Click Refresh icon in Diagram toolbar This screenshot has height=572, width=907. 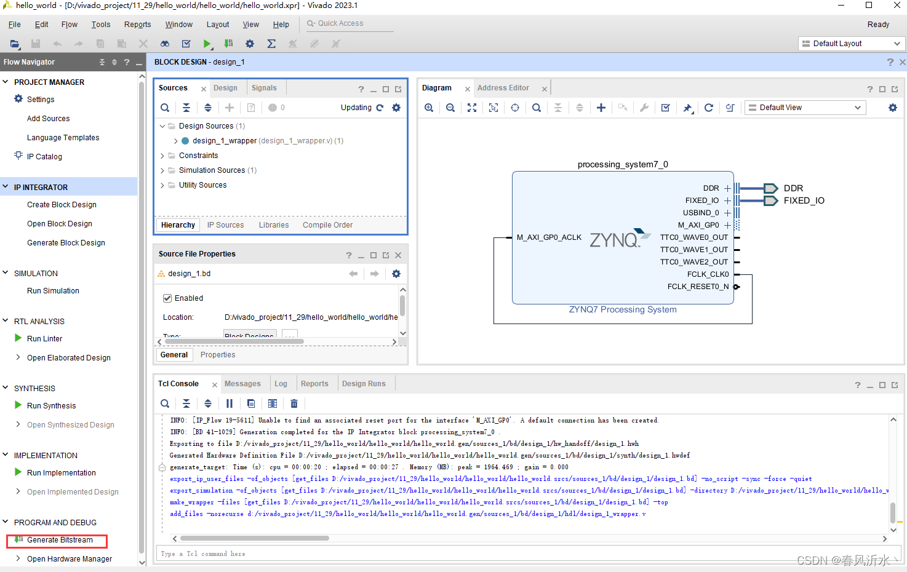pyautogui.click(x=709, y=108)
